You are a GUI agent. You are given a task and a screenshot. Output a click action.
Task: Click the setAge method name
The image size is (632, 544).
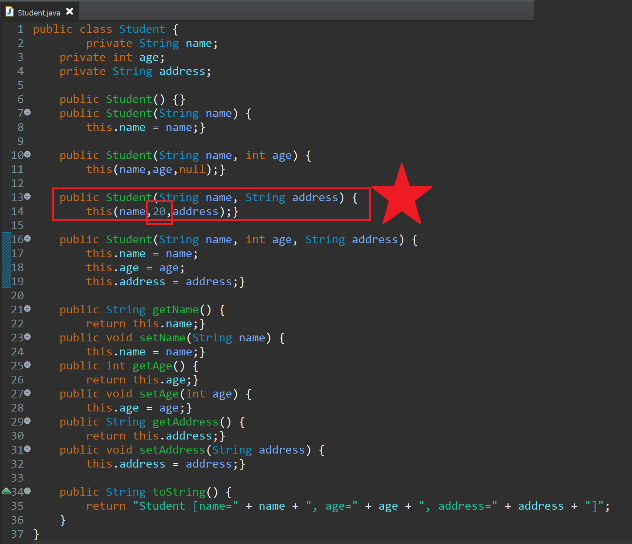click(x=159, y=394)
